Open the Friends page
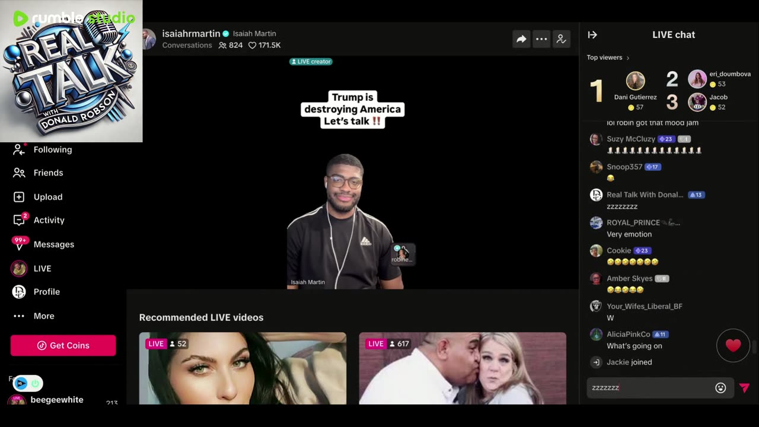The height and width of the screenshot is (427, 759). pyautogui.click(x=48, y=173)
